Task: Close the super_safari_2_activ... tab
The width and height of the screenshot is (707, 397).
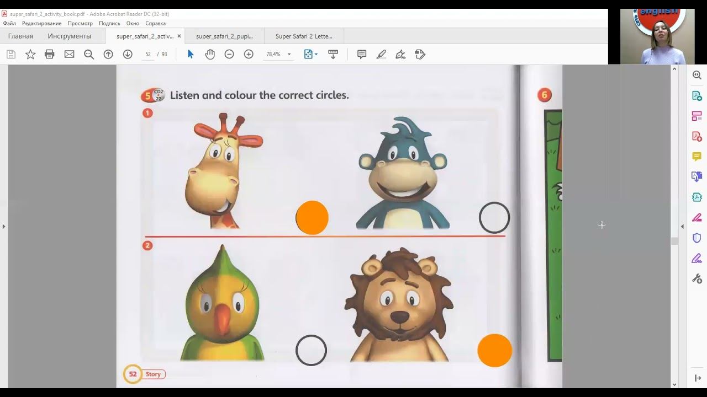Action: tap(179, 36)
